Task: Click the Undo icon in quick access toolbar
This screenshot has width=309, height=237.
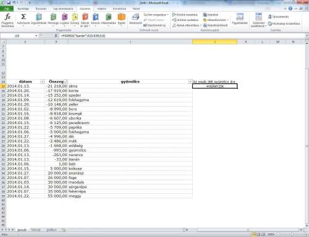Action: coord(14,2)
